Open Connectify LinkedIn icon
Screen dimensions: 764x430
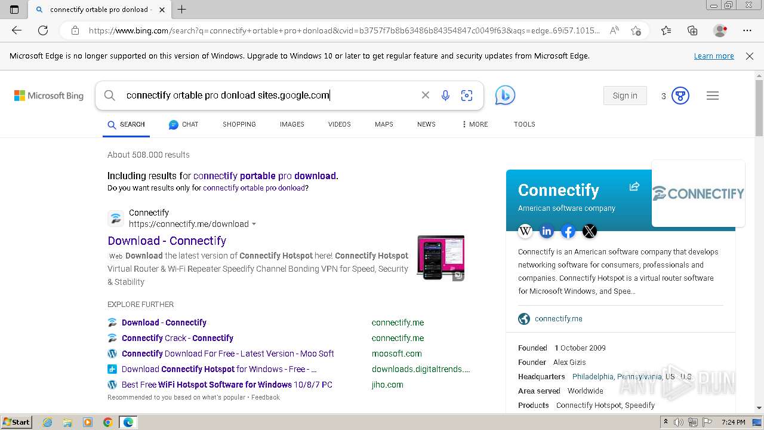(547, 231)
